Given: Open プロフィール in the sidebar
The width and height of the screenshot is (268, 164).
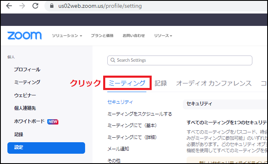Looking at the screenshot, I should [27, 69].
